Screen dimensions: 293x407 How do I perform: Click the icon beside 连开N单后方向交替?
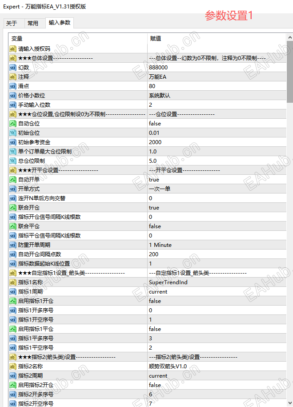tap(13, 198)
